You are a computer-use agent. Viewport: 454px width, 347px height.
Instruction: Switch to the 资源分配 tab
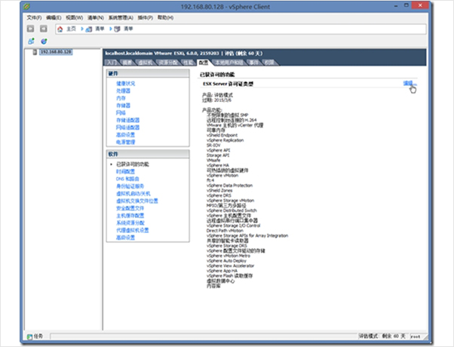coord(168,63)
